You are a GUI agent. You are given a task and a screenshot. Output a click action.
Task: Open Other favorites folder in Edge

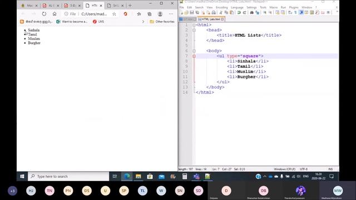tap(162, 22)
